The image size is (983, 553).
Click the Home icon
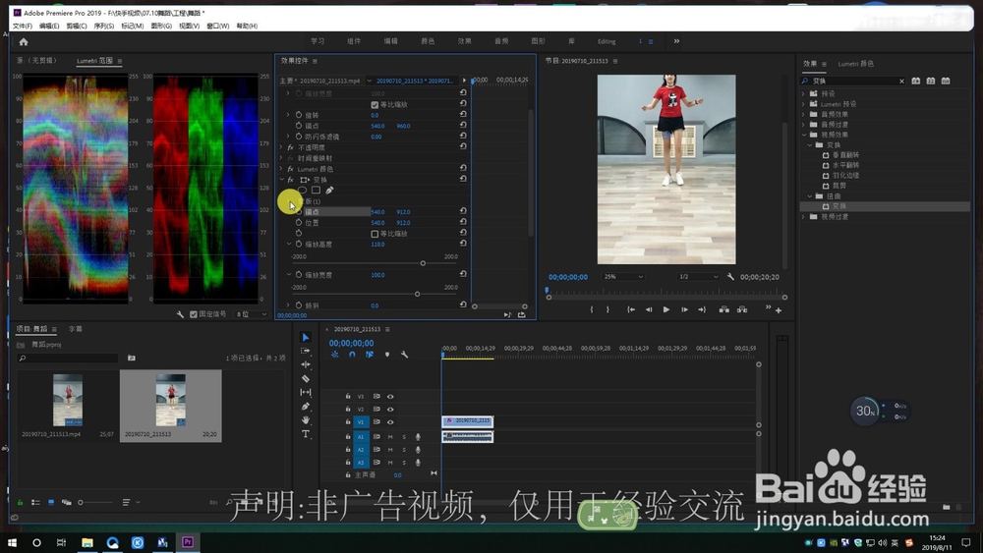click(24, 42)
